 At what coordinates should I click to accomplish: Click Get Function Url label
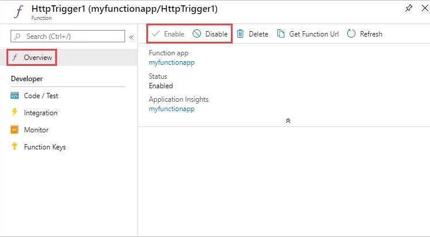(314, 34)
